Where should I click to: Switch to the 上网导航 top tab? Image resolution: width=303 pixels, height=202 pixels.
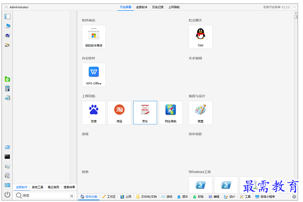tap(174, 7)
